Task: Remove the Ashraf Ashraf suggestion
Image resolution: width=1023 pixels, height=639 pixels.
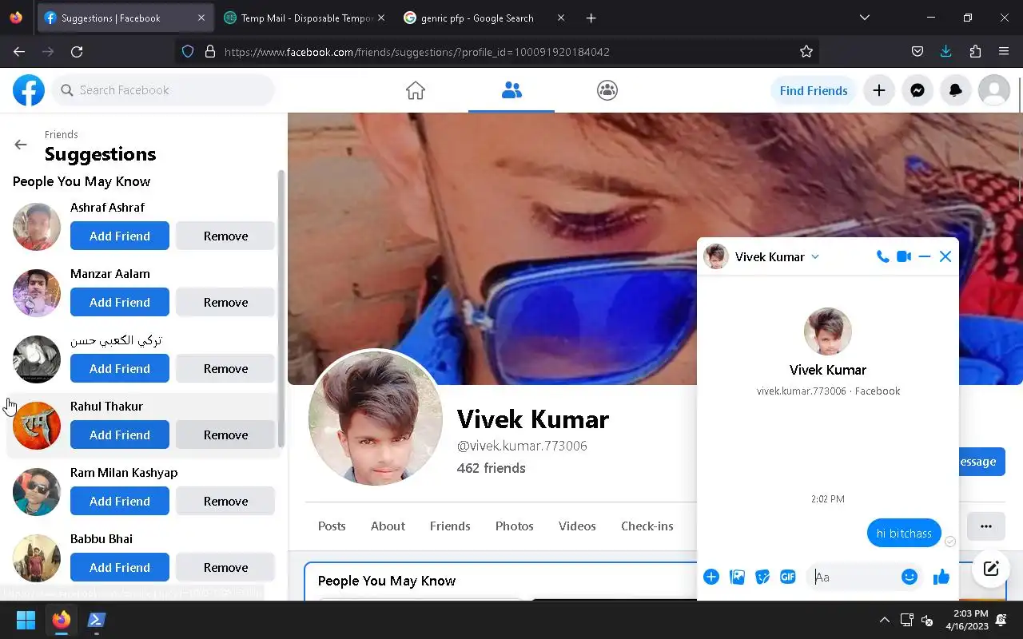Action: (x=225, y=236)
